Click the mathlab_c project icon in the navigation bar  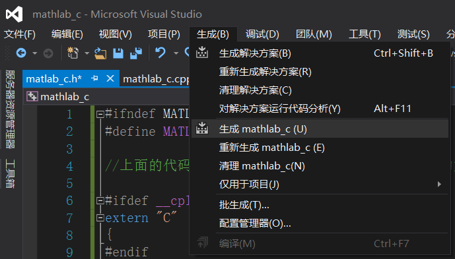click(x=32, y=96)
